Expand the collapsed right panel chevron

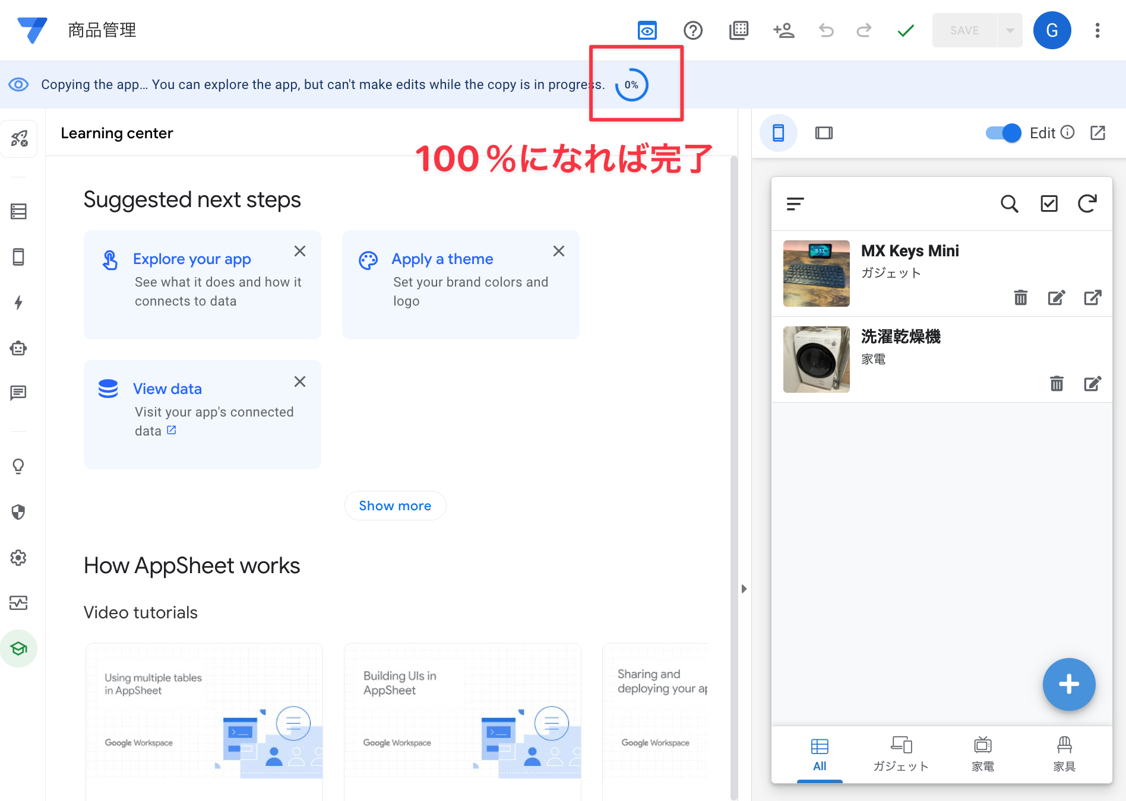(x=744, y=589)
